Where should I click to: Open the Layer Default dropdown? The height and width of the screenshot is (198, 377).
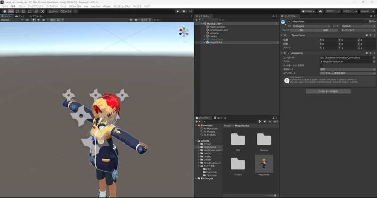pyautogui.click(x=358, y=26)
